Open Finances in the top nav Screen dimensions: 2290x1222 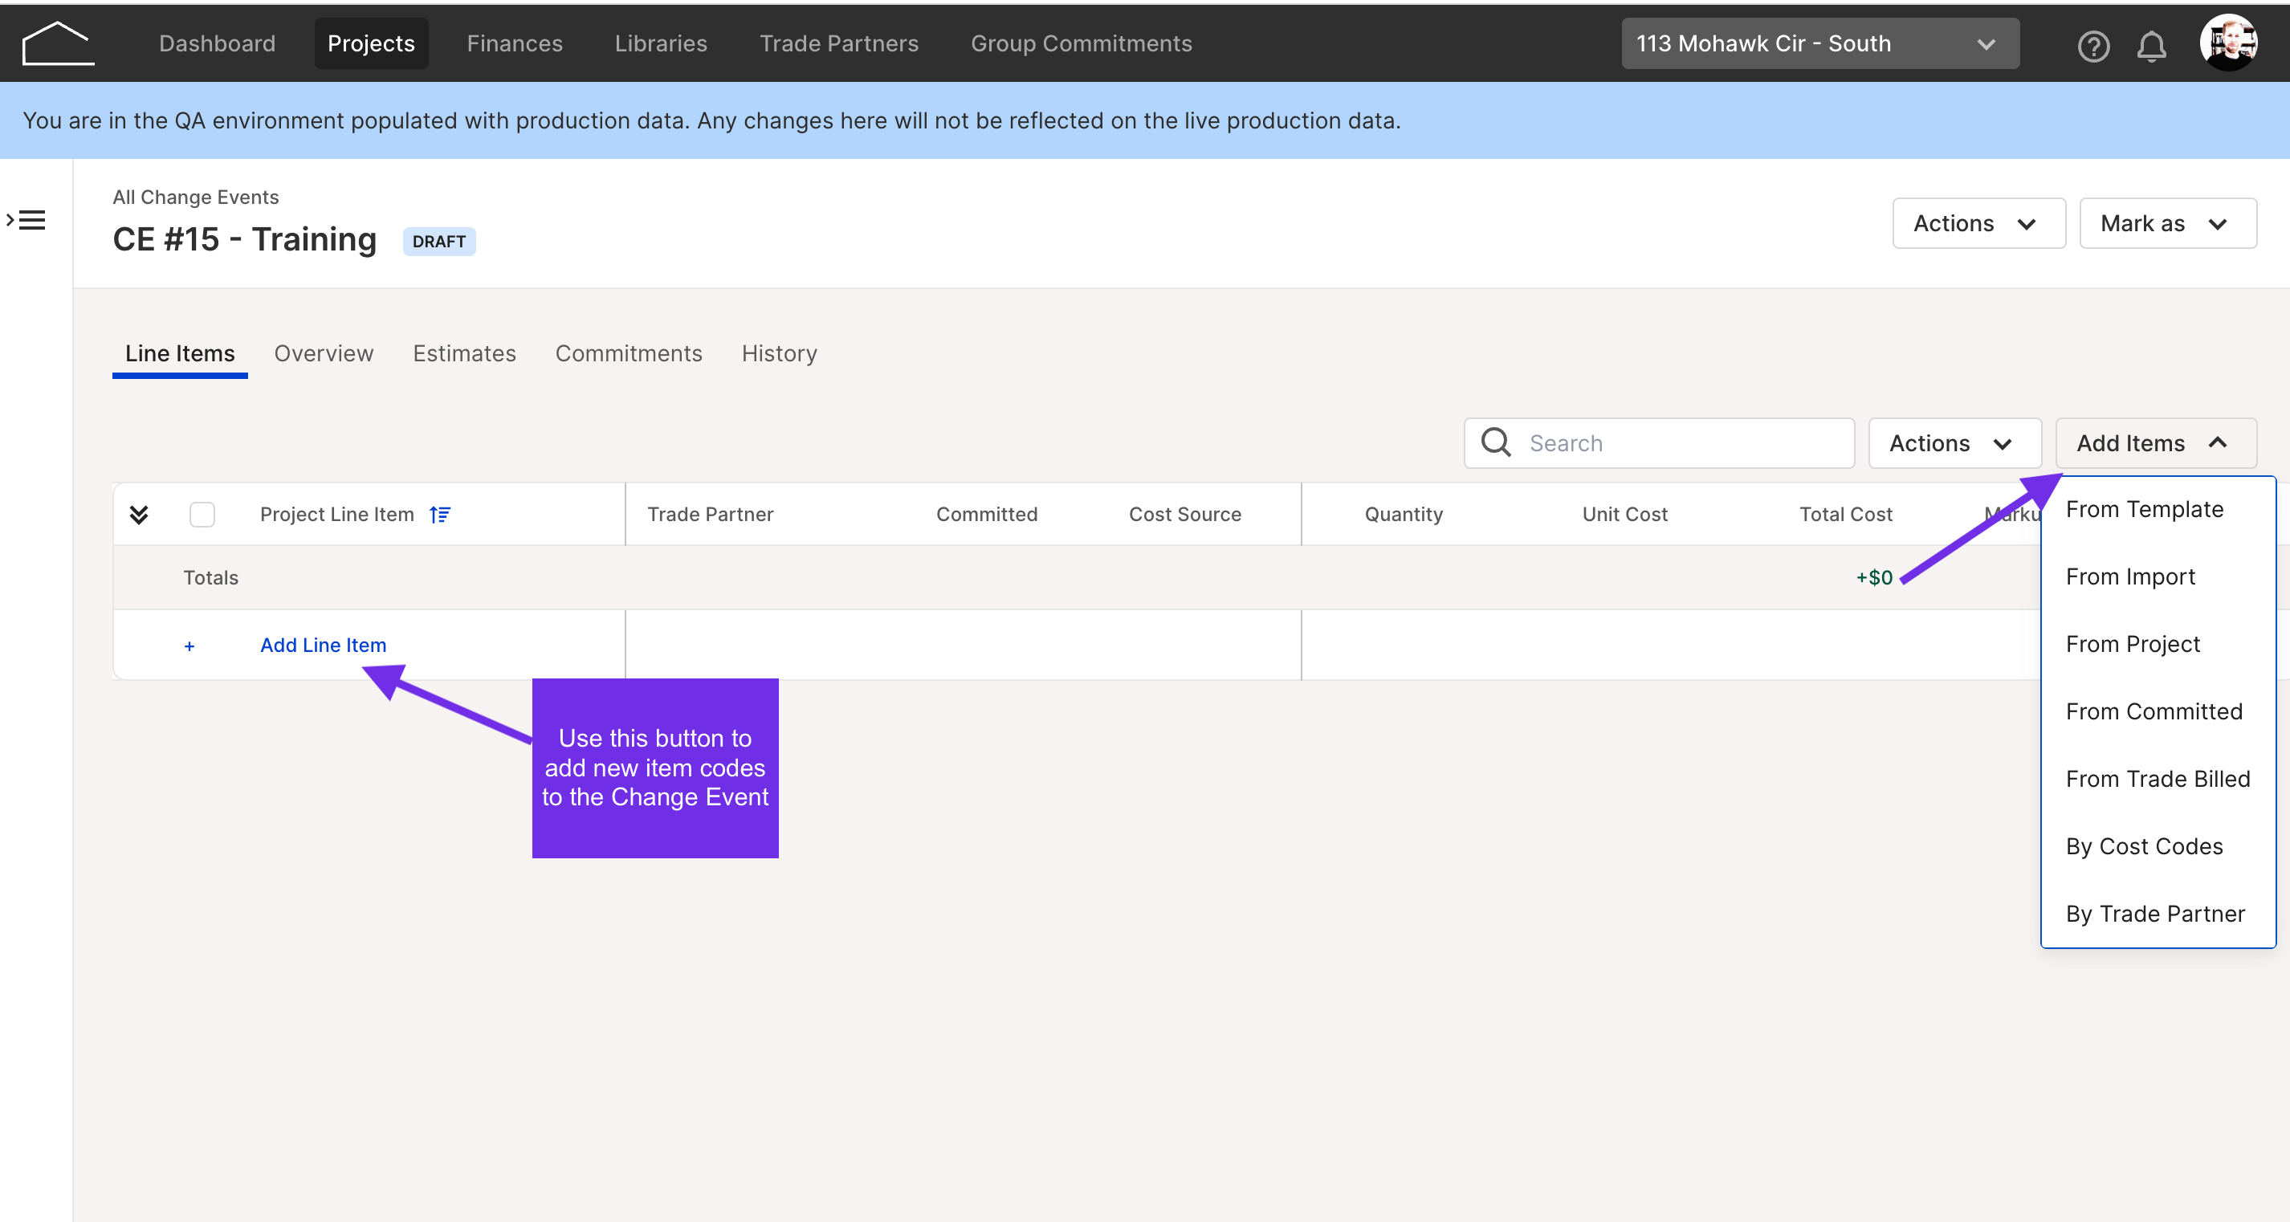click(515, 43)
